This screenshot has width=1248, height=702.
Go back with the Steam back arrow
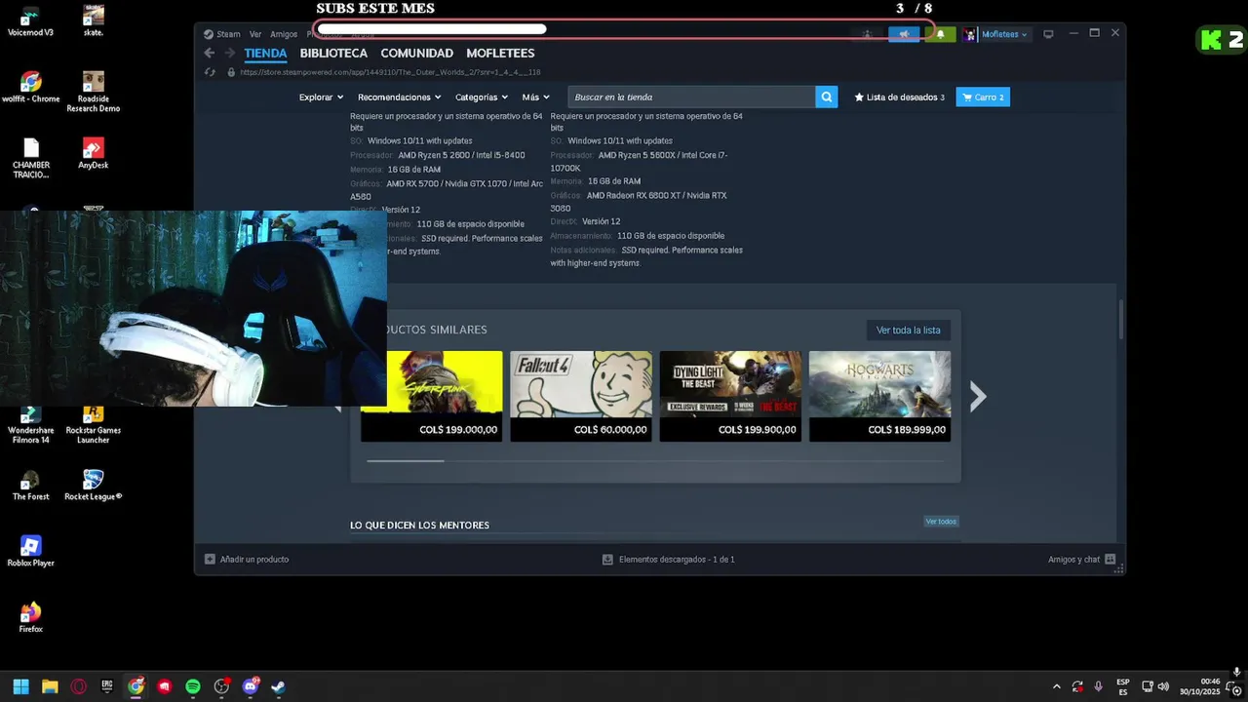[x=209, y=53]
